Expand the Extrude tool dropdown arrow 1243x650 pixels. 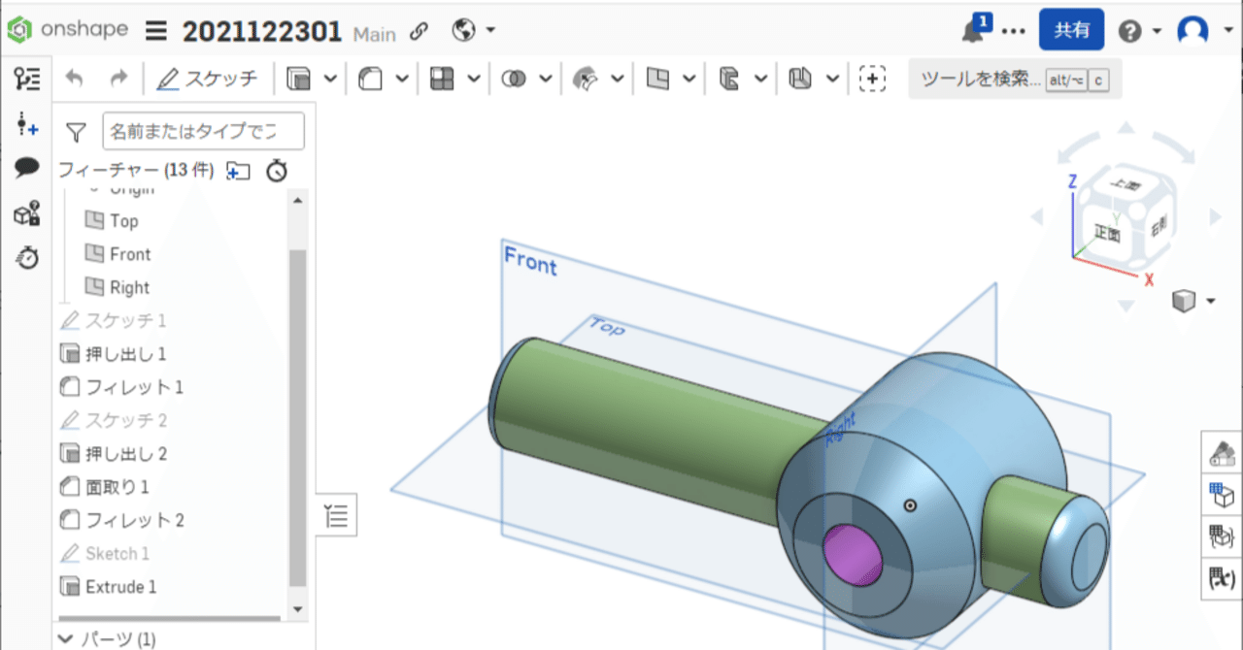pyautogui.click(x=330, y=80)
